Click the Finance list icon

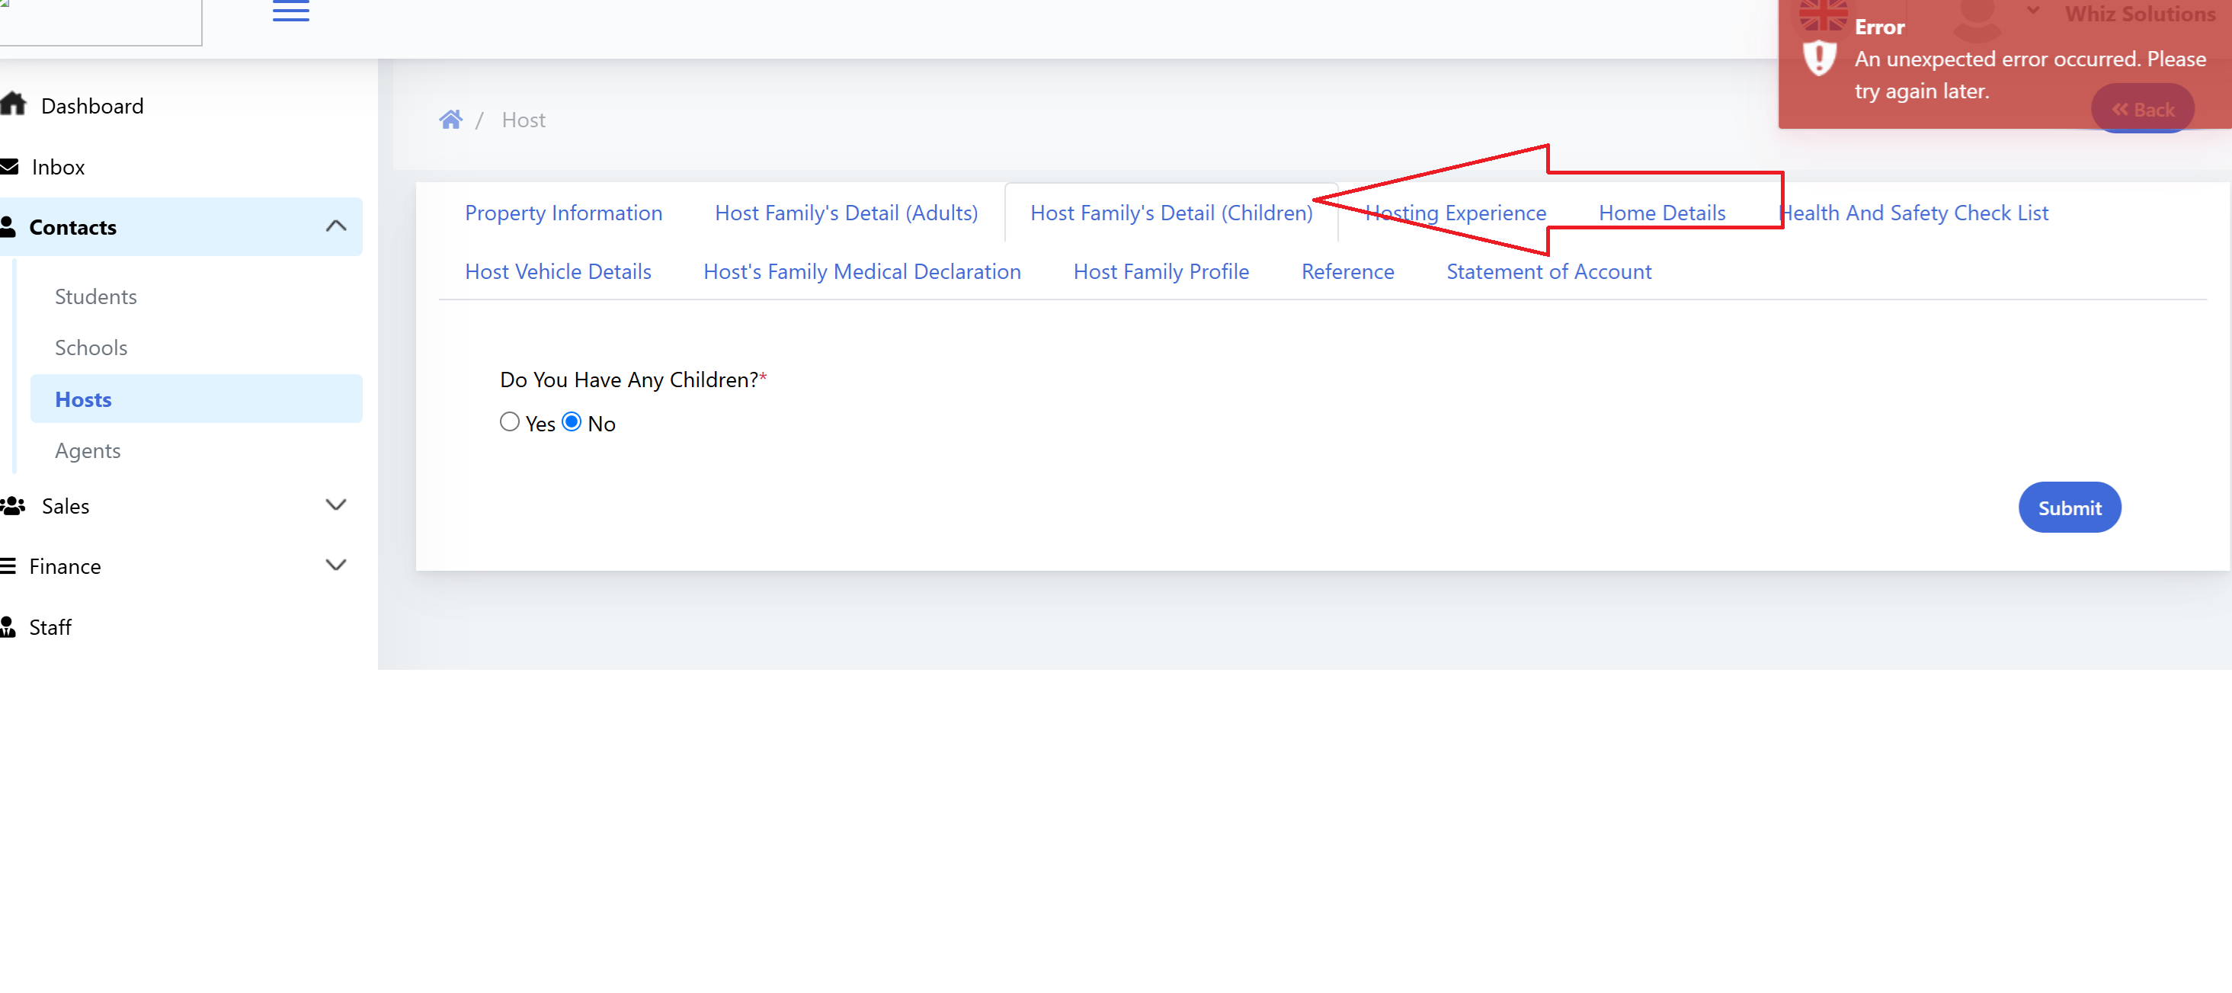(8, 565)
